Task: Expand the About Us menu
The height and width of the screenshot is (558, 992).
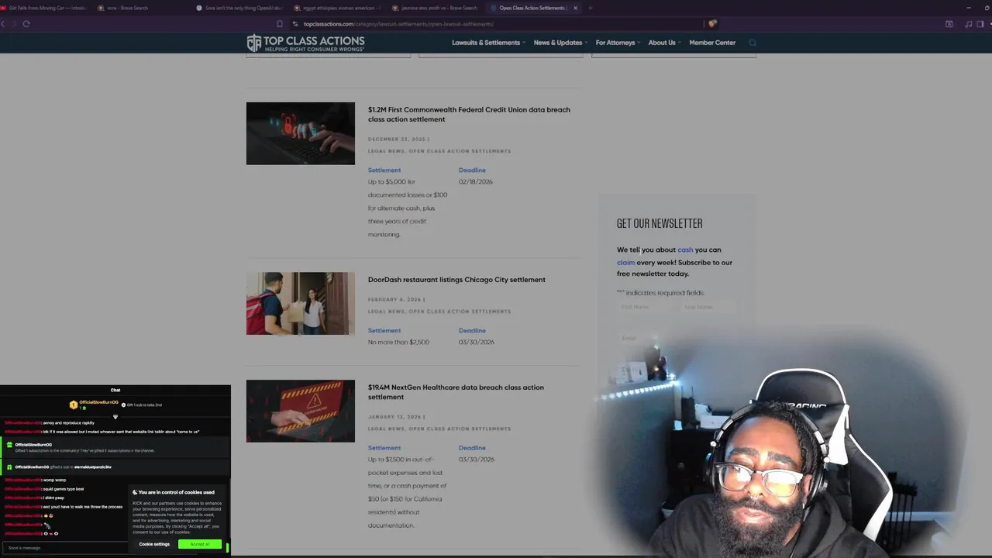Action: point(664,43)
